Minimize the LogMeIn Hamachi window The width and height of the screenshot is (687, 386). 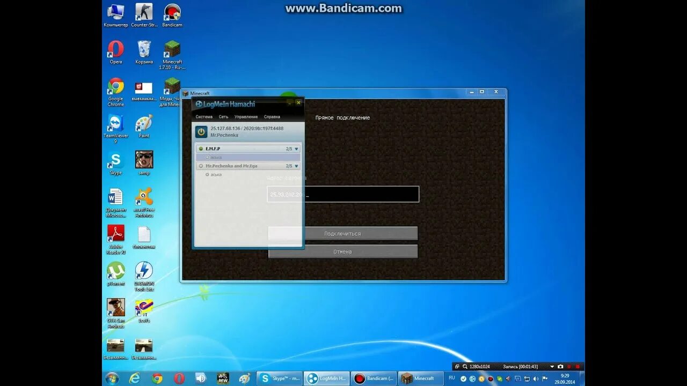coord(290,102)
